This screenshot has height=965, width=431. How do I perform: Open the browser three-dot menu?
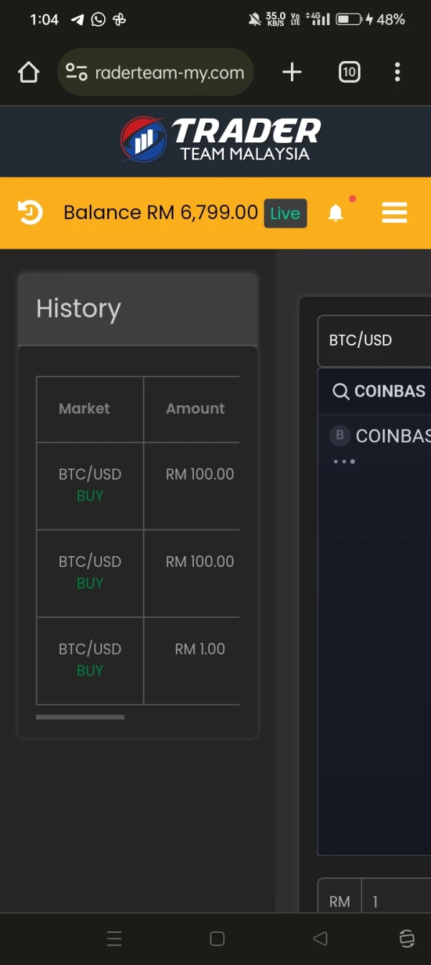[397, 72]
